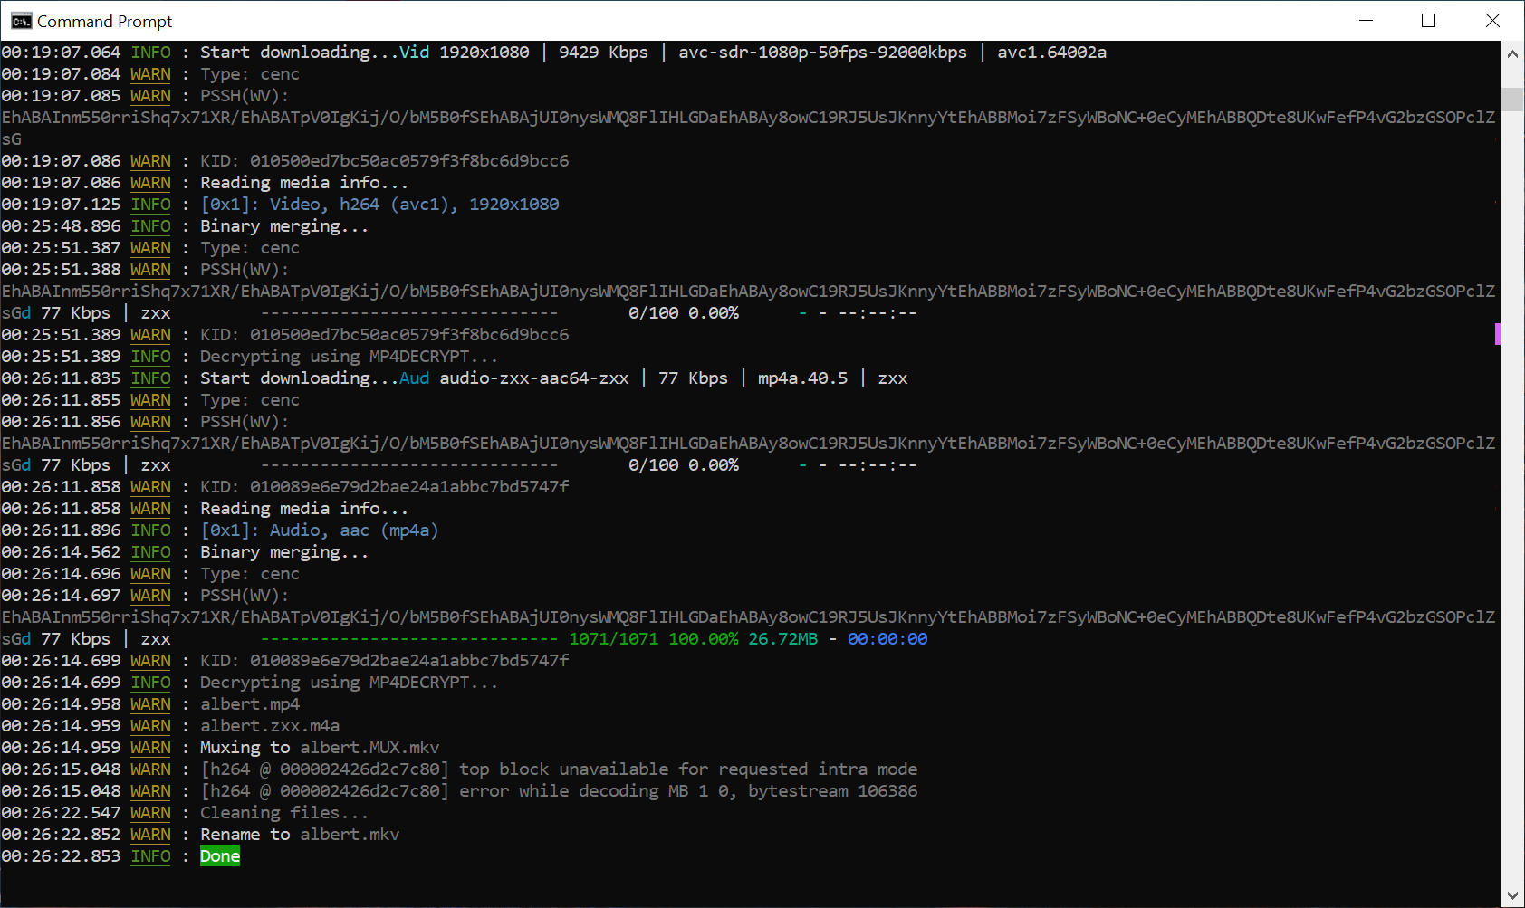
Task: Click timestamp "00:26:22.853"
Action: (61, 856)
